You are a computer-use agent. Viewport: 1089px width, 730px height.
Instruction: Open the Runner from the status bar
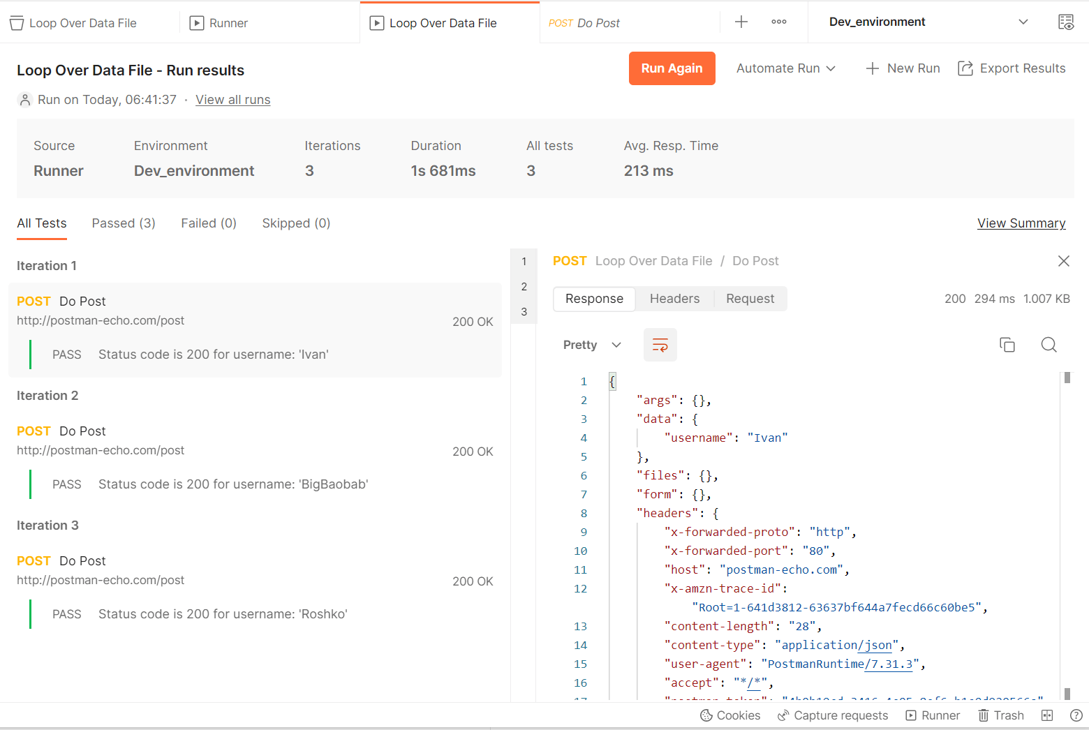click(933, 715)
